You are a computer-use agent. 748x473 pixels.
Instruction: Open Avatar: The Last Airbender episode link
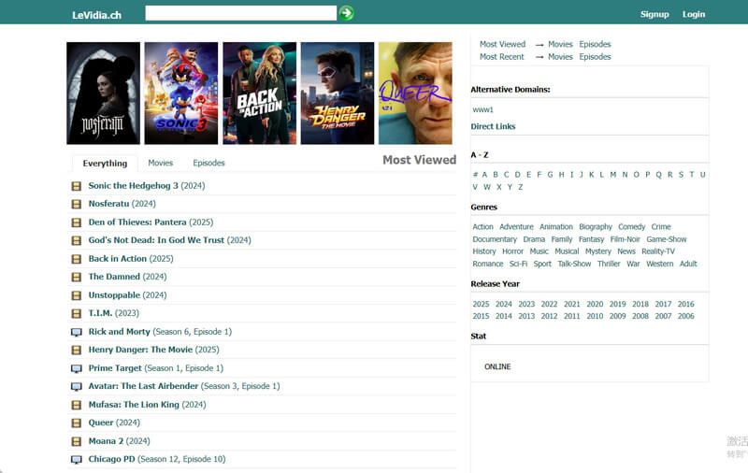184,386
